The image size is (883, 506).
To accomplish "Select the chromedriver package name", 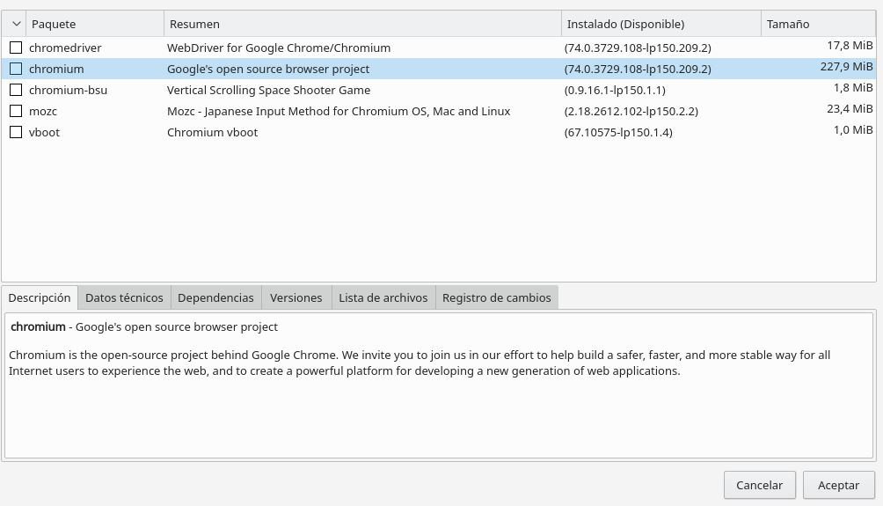I will 65,48.
